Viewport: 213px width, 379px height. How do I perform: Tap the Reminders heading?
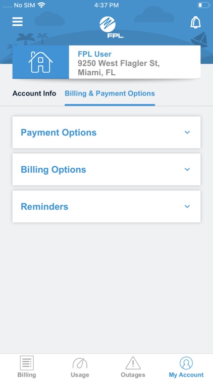click(x=44, y=206)
